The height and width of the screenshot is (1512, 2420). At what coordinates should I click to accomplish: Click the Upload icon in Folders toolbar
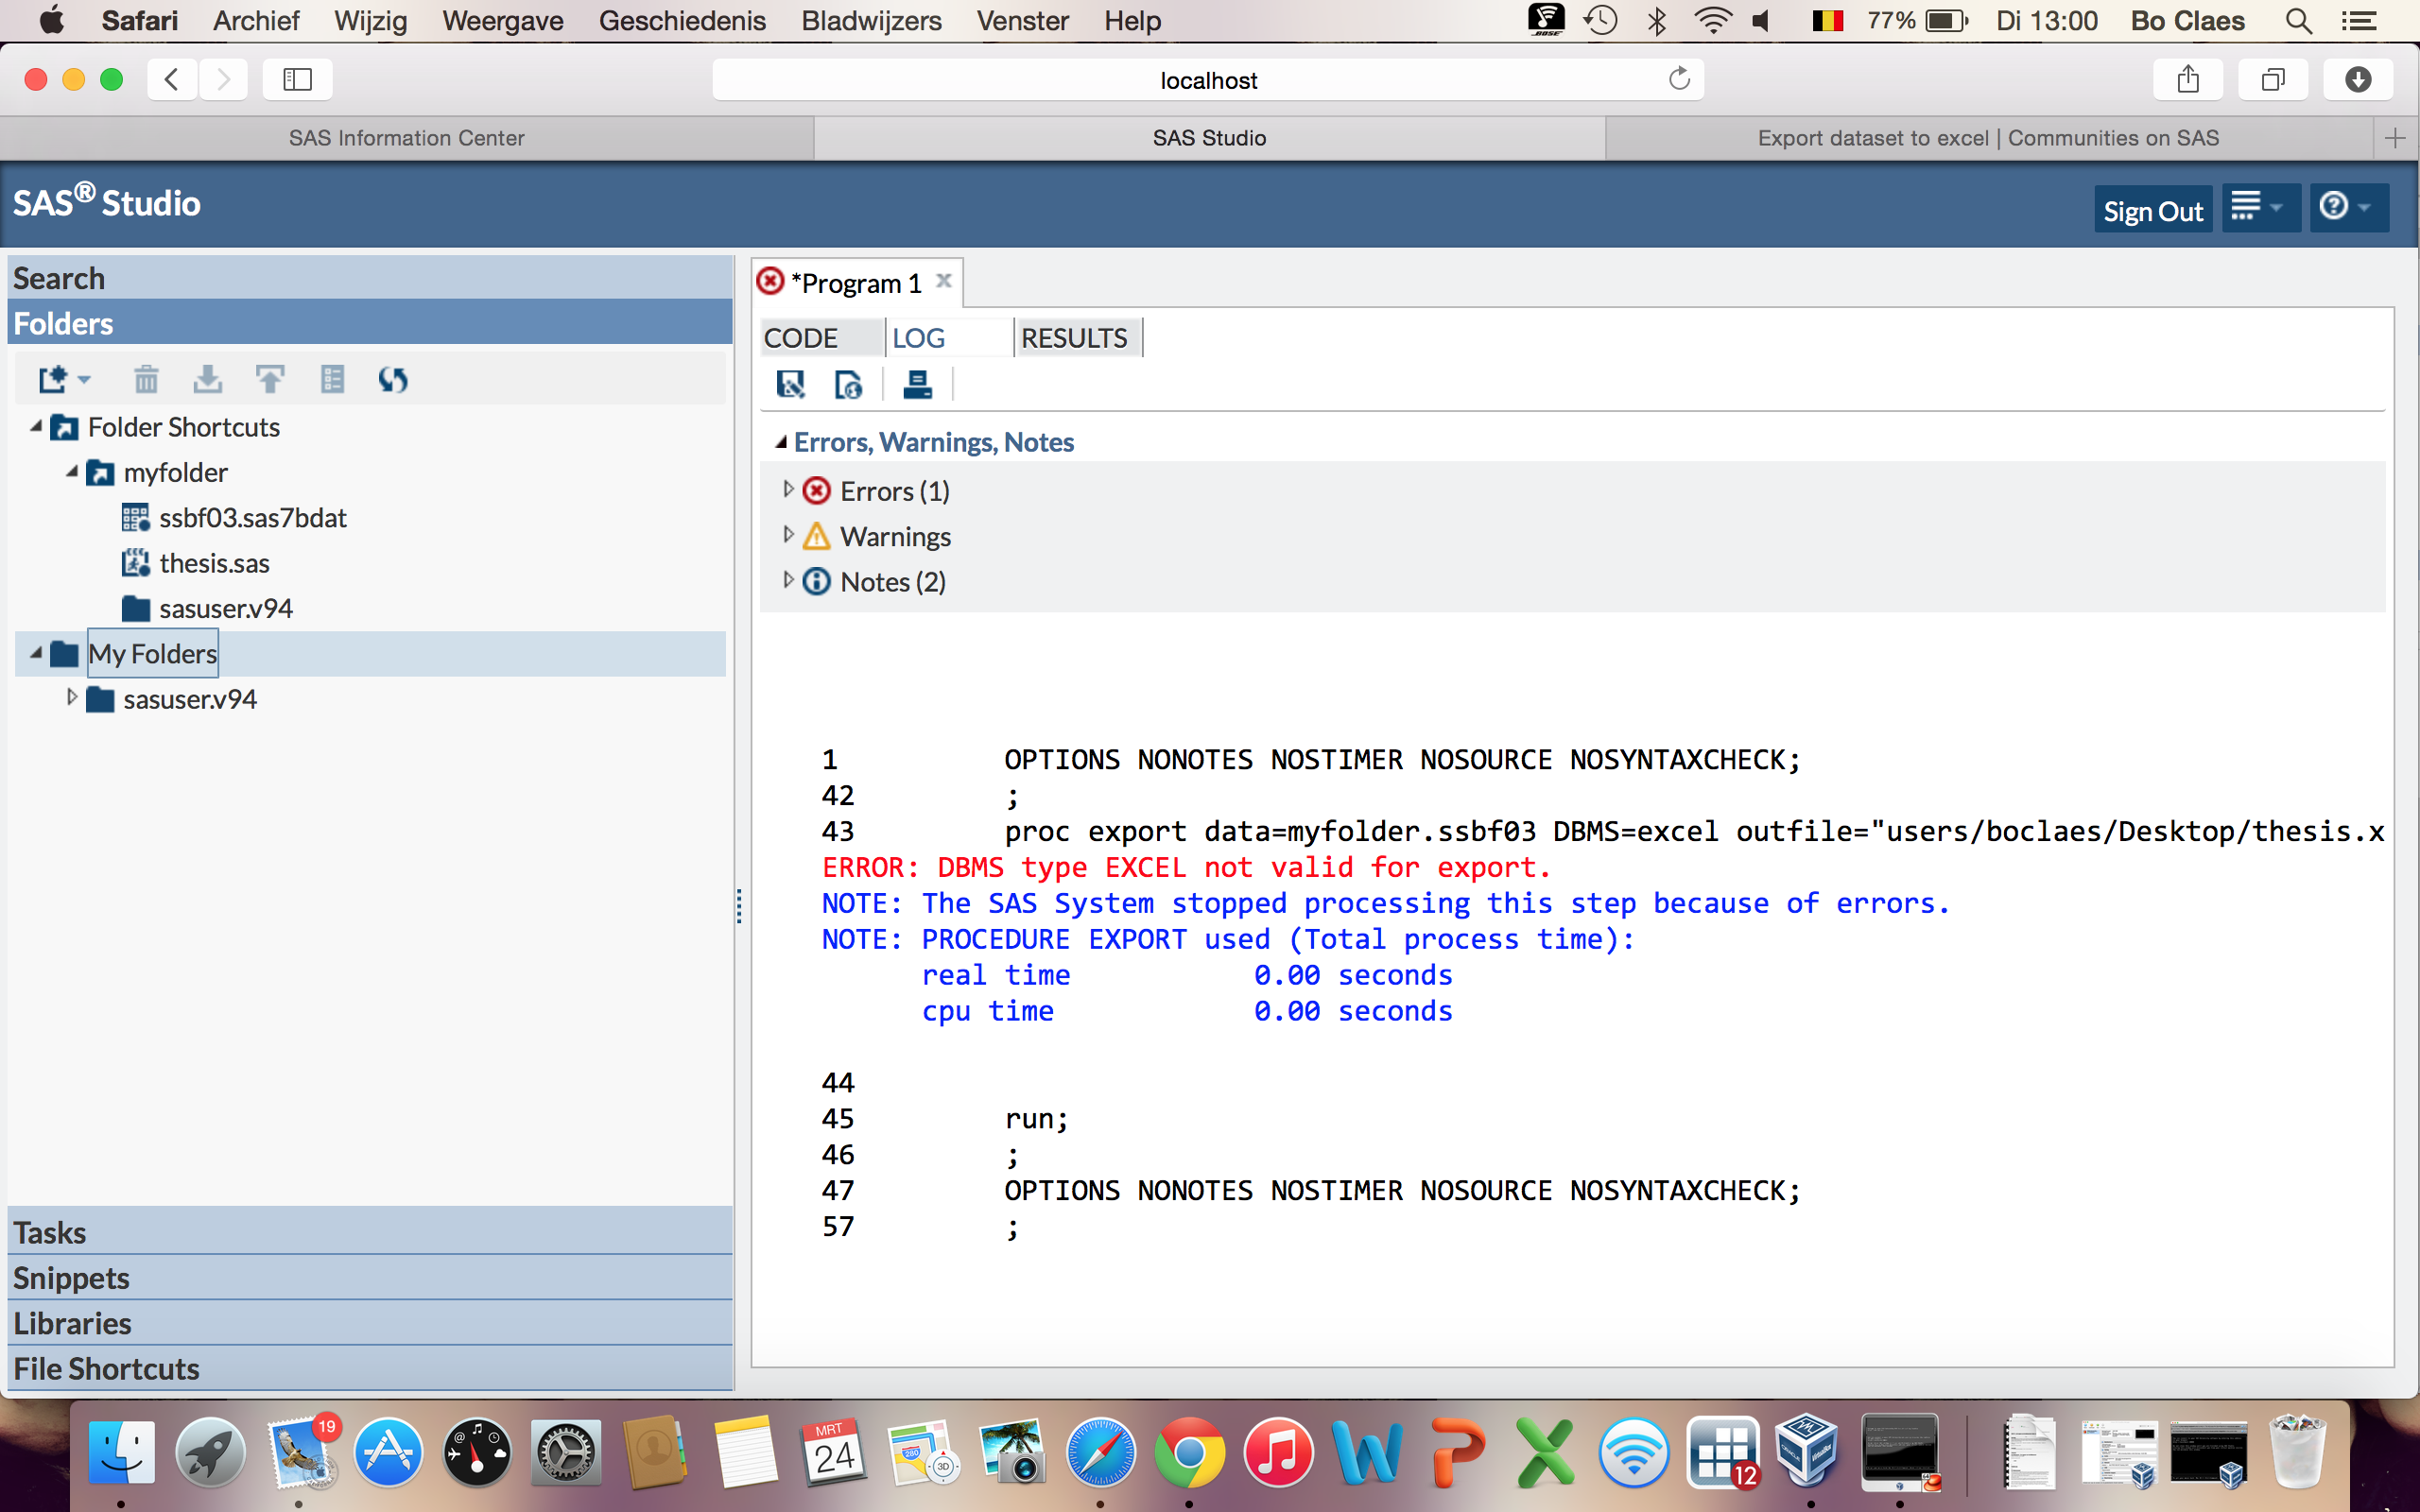269,380
